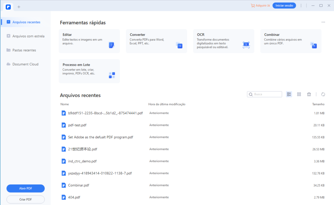Click the refresh recent files icon

coord(323,94)
